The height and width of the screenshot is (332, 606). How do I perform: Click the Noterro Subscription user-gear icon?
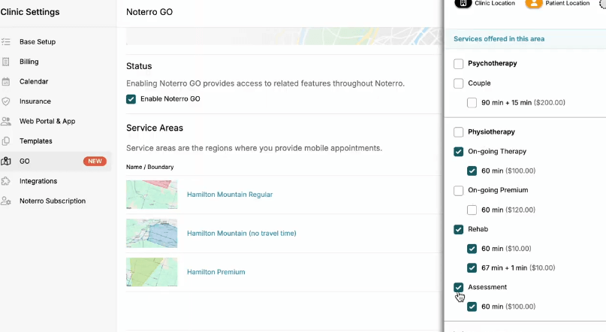coord(6,201)
